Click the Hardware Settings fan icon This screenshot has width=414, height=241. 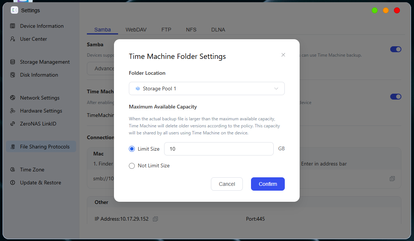tap(12, 111)
